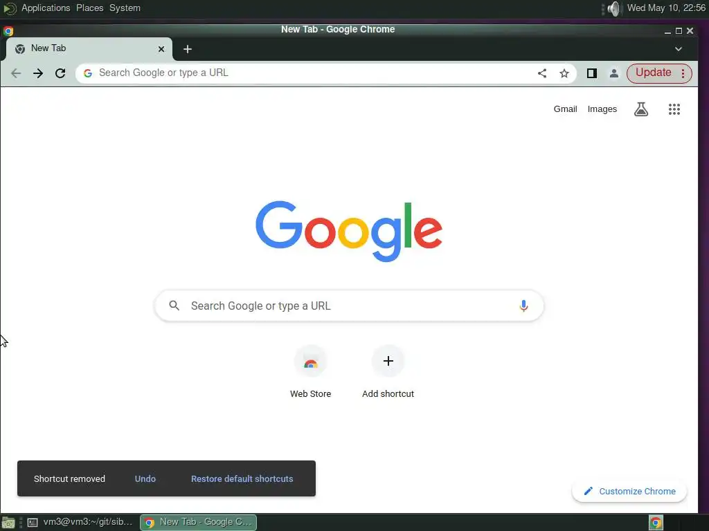Reload the current page
The width and height of the screenshot is (709, 531).
click(x=60, y=73)
